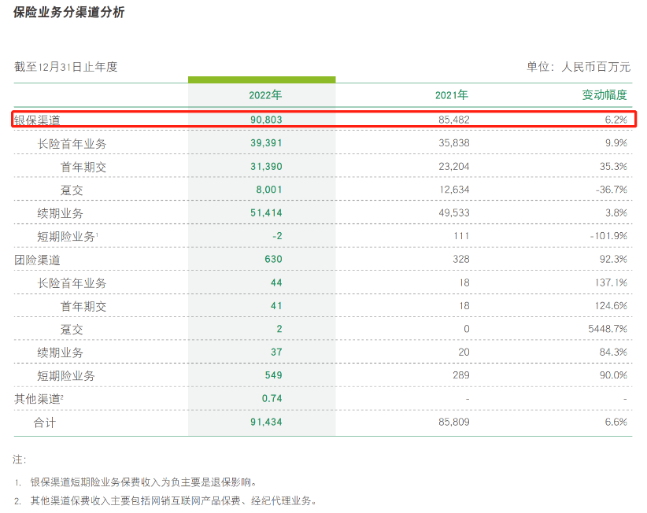Click the 85,809 total for 2021
The image size is (647, 513).
451,423
